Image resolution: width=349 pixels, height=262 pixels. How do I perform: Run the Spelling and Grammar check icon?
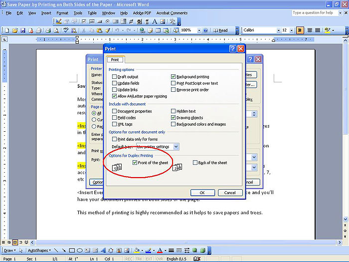click(66, 30)
